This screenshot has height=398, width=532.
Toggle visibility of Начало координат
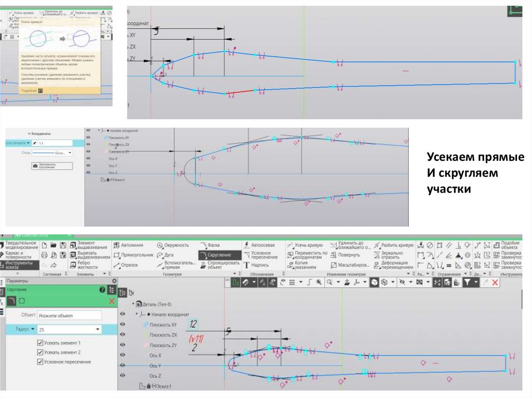[123, 314]
